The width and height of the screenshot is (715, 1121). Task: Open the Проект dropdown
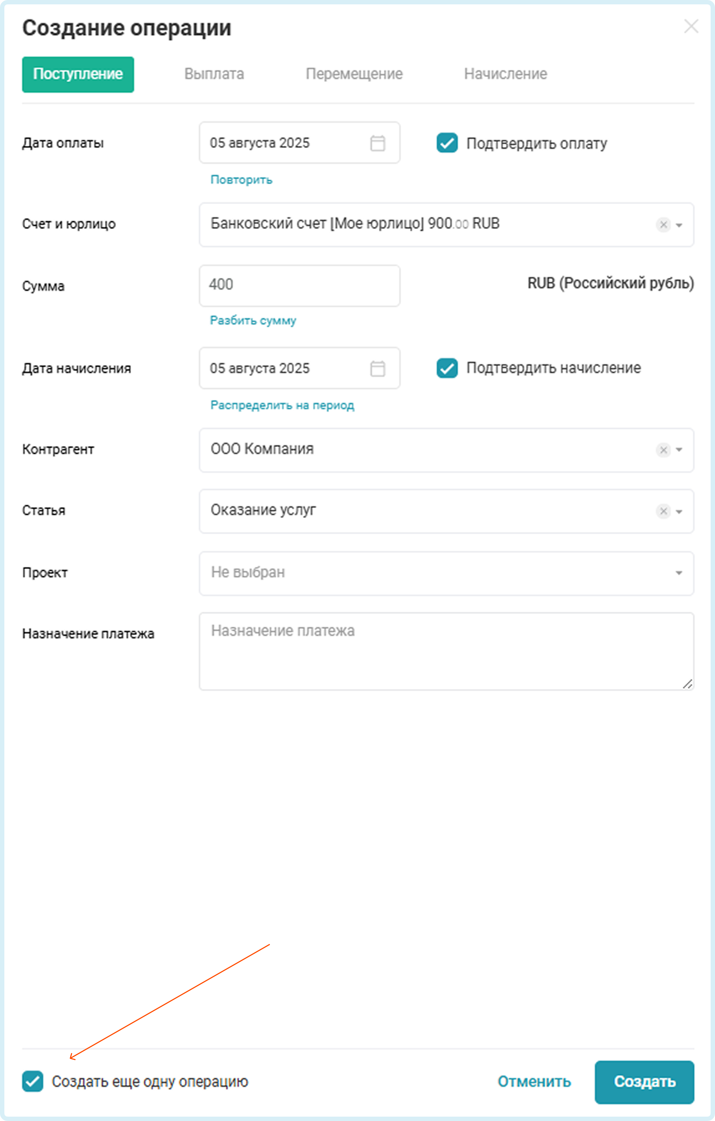(x=447, y=573)
